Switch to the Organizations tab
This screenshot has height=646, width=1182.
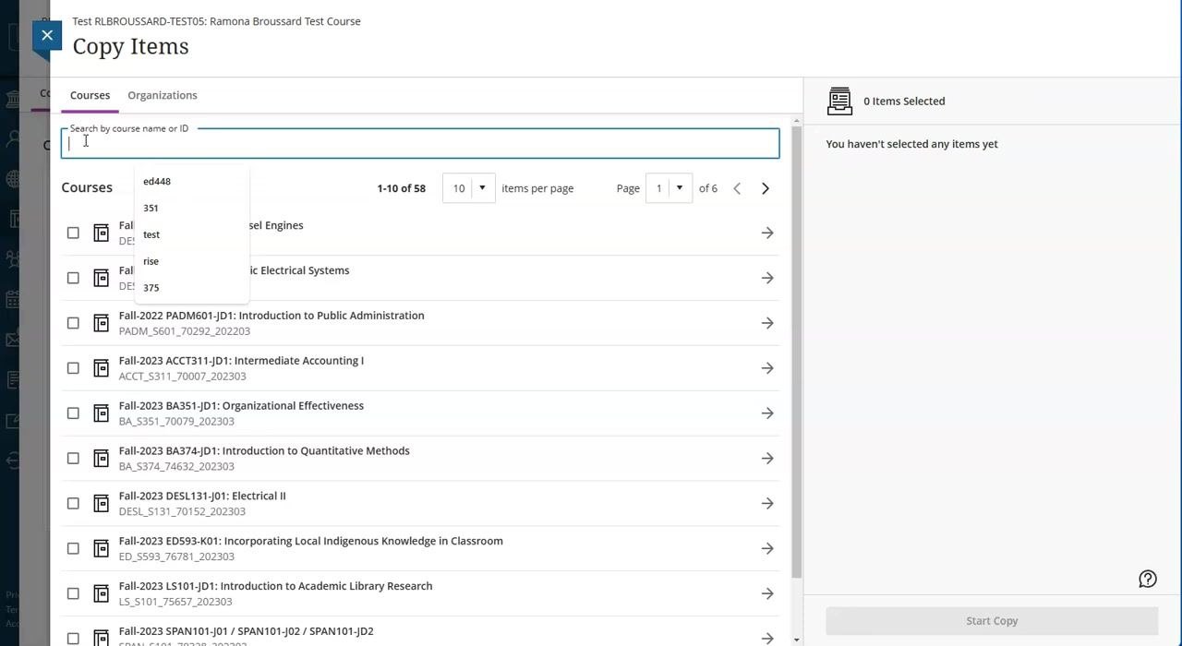click(163, 95)
